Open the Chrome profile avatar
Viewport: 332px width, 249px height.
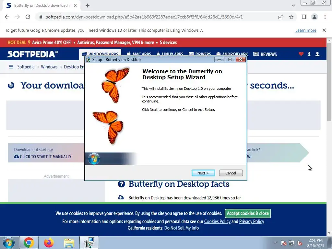314,17
